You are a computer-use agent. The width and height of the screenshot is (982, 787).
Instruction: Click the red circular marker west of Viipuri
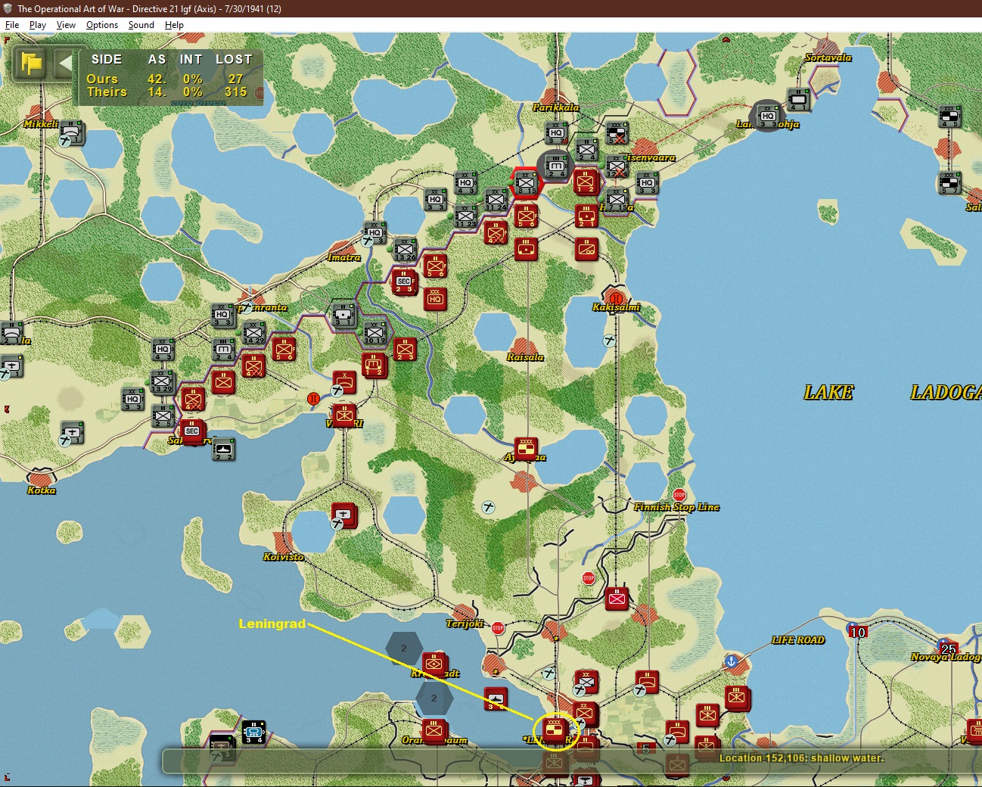point(313,399)
